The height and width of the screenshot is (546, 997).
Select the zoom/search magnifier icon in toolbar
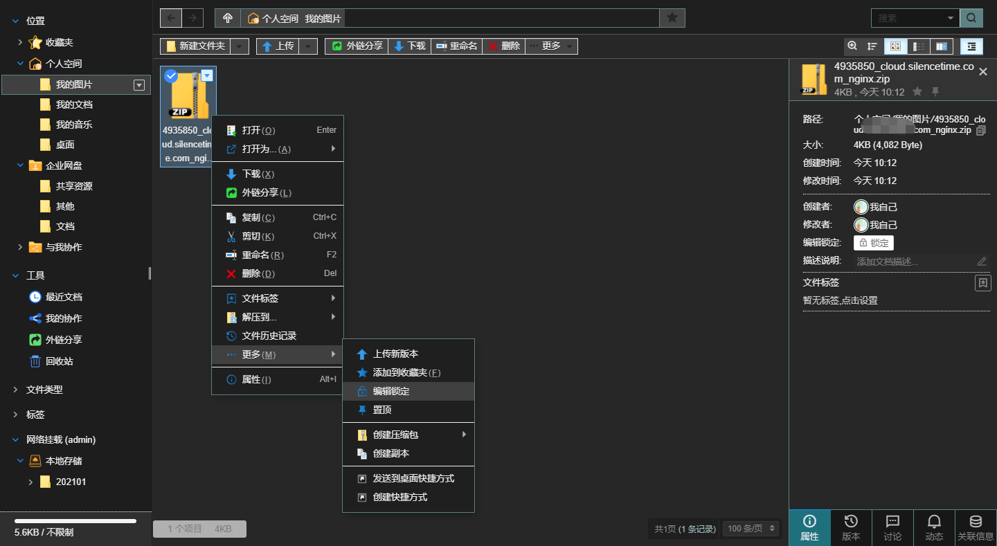(852, 46)
